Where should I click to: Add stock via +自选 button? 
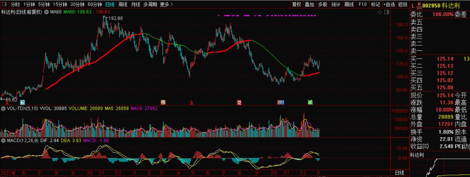[x=389, y=5]
